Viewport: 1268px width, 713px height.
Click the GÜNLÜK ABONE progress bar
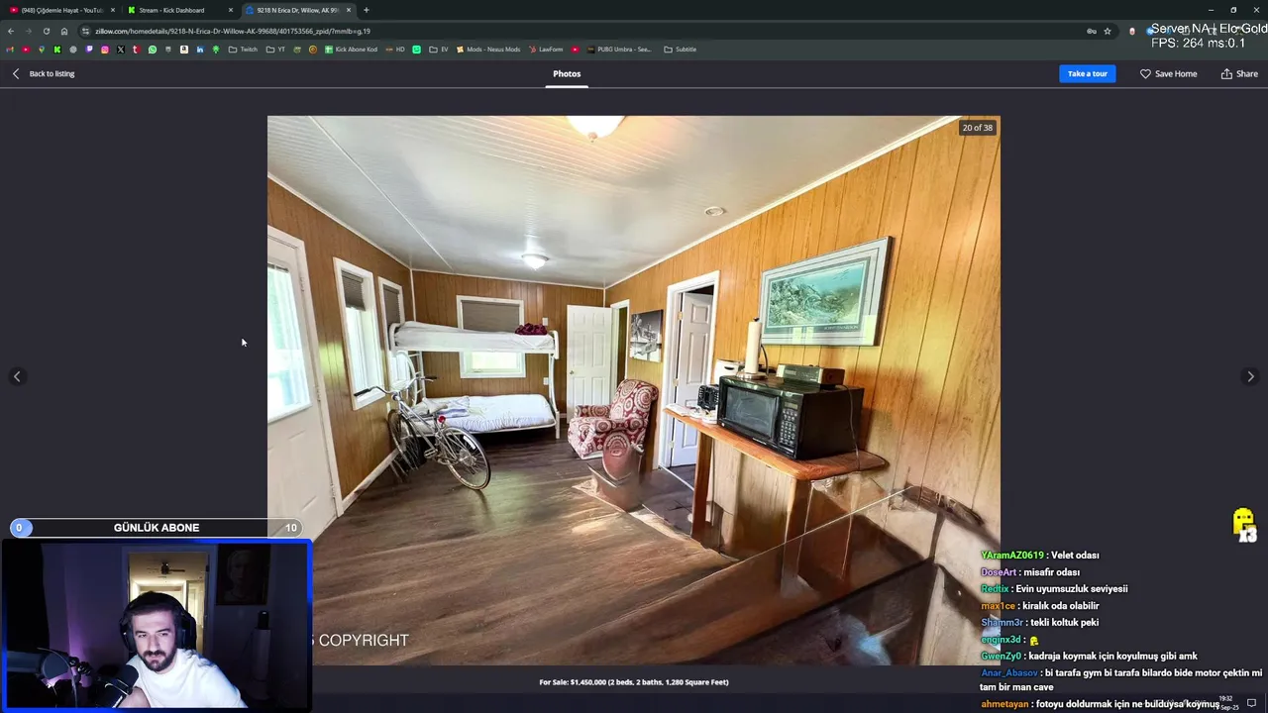156,528
